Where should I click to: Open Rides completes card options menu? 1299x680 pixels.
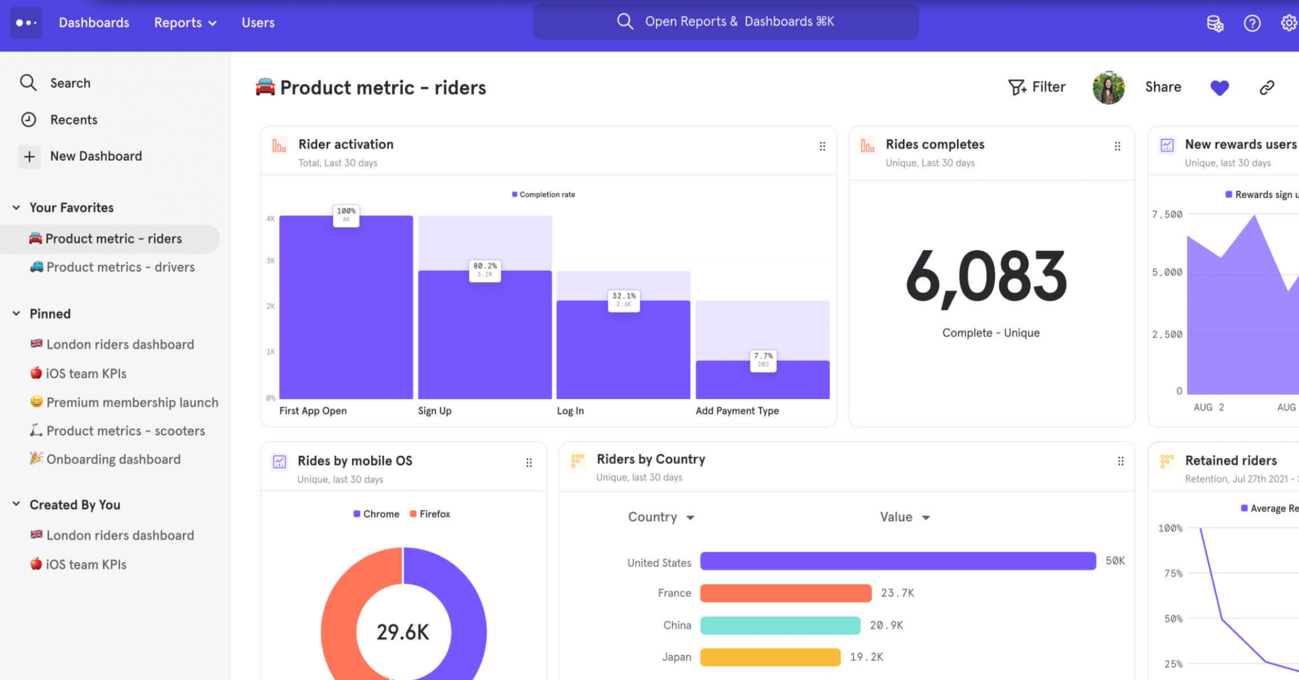tap(1117, 146)
